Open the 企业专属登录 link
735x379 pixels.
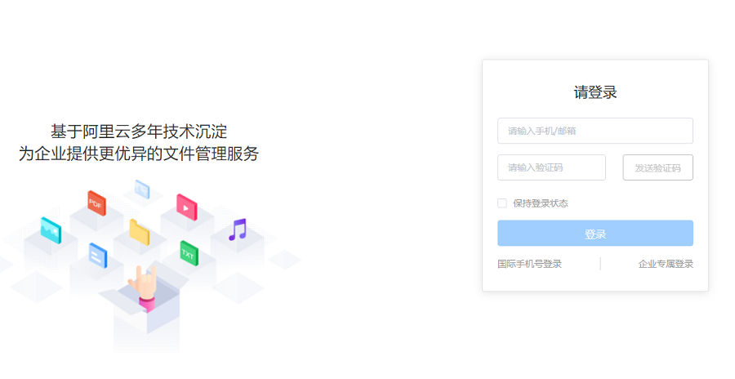pyautogui.click(x=665, y=264)
